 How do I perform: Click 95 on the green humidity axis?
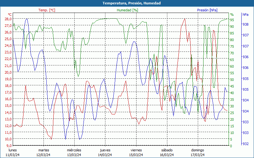(x=232, y=20)
